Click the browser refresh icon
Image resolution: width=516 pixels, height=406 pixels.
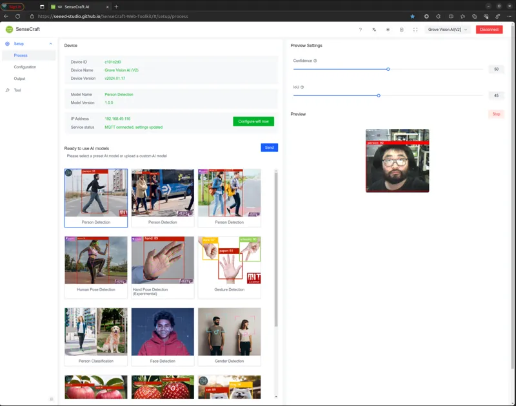pyautogui.click(x=18, y=17)
